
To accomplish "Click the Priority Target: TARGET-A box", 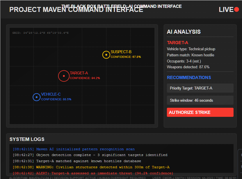I will [200, 88].
